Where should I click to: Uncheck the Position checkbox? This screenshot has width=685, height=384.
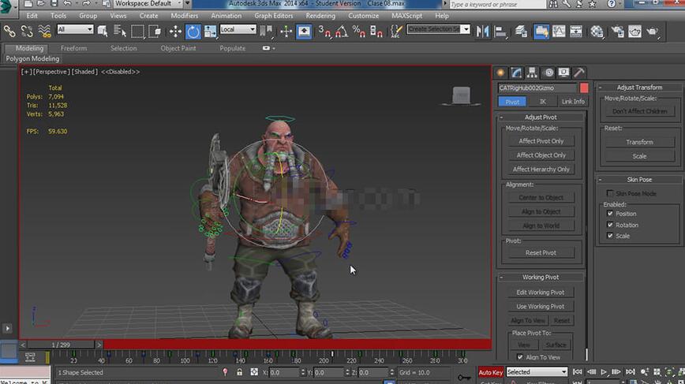click(x=610, y=214)
